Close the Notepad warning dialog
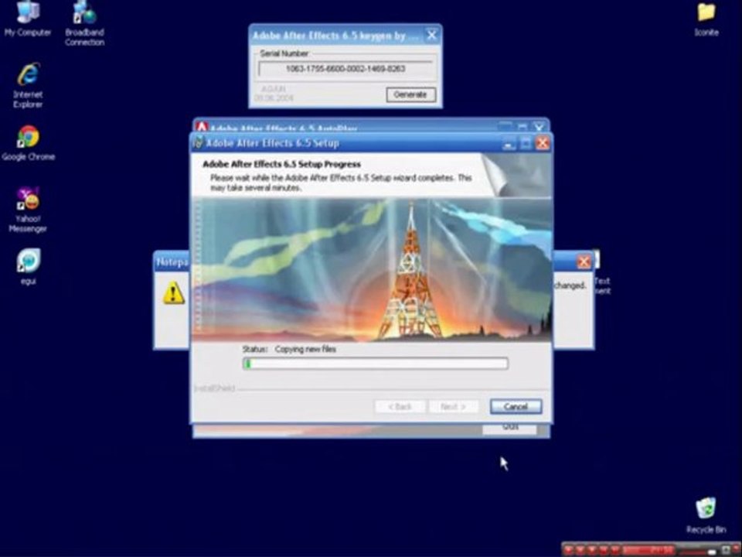742x557 pixels. (x=584, y=261)
